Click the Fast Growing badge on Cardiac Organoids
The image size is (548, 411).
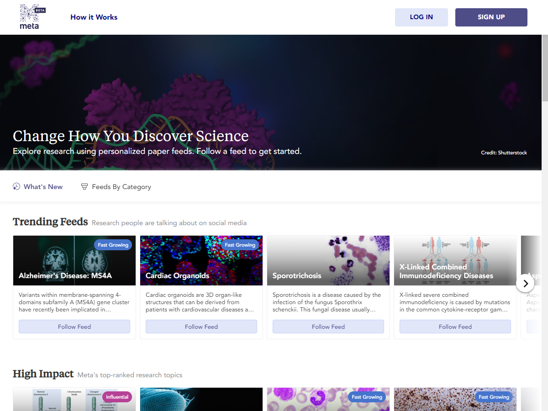click(x=240, y=245)
